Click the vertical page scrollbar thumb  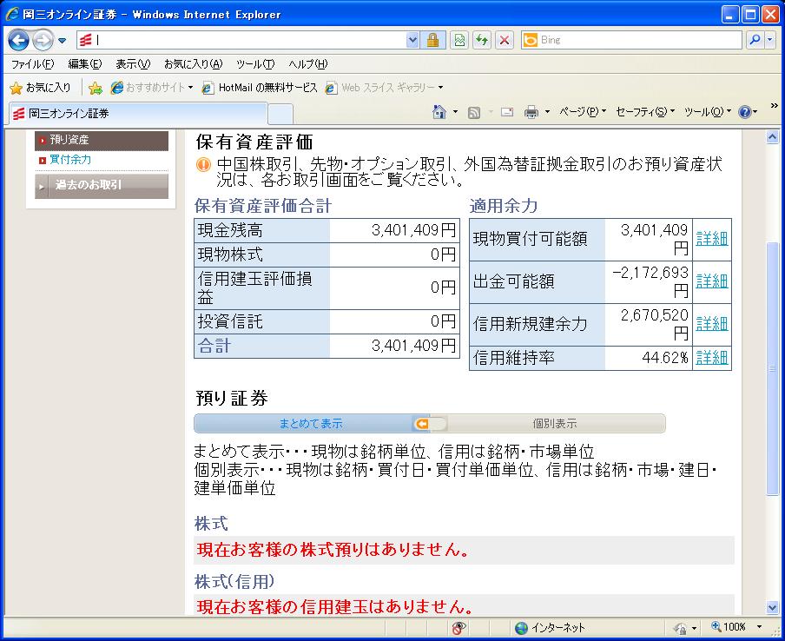[772, 369]
